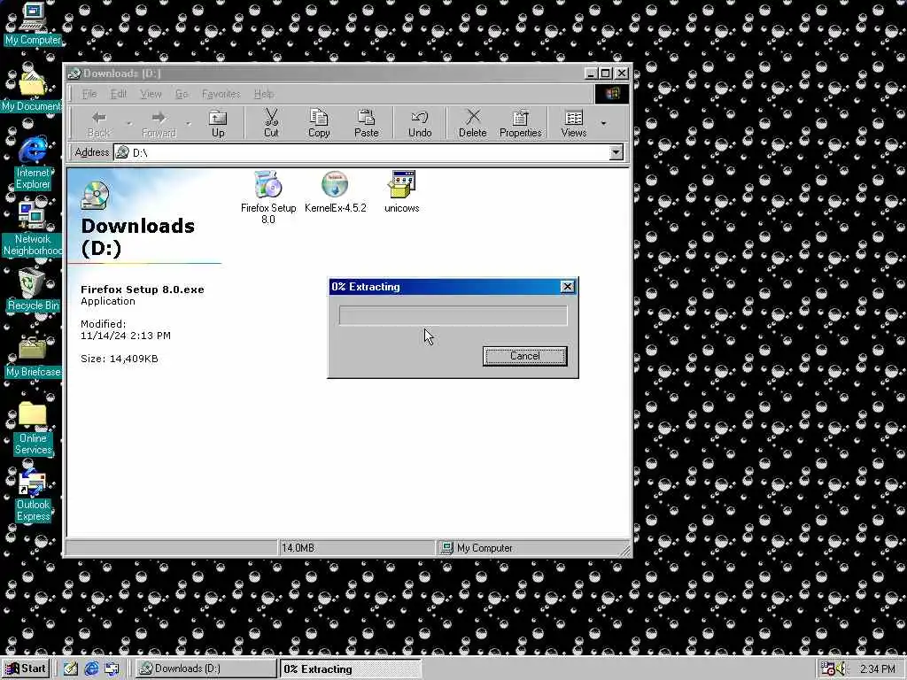
Task: Click the system clock 2:34 PM
Action: coord(878,669)
